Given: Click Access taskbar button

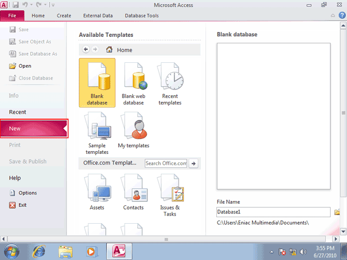Looking at the screenshot, I should [x=119, y=251].
